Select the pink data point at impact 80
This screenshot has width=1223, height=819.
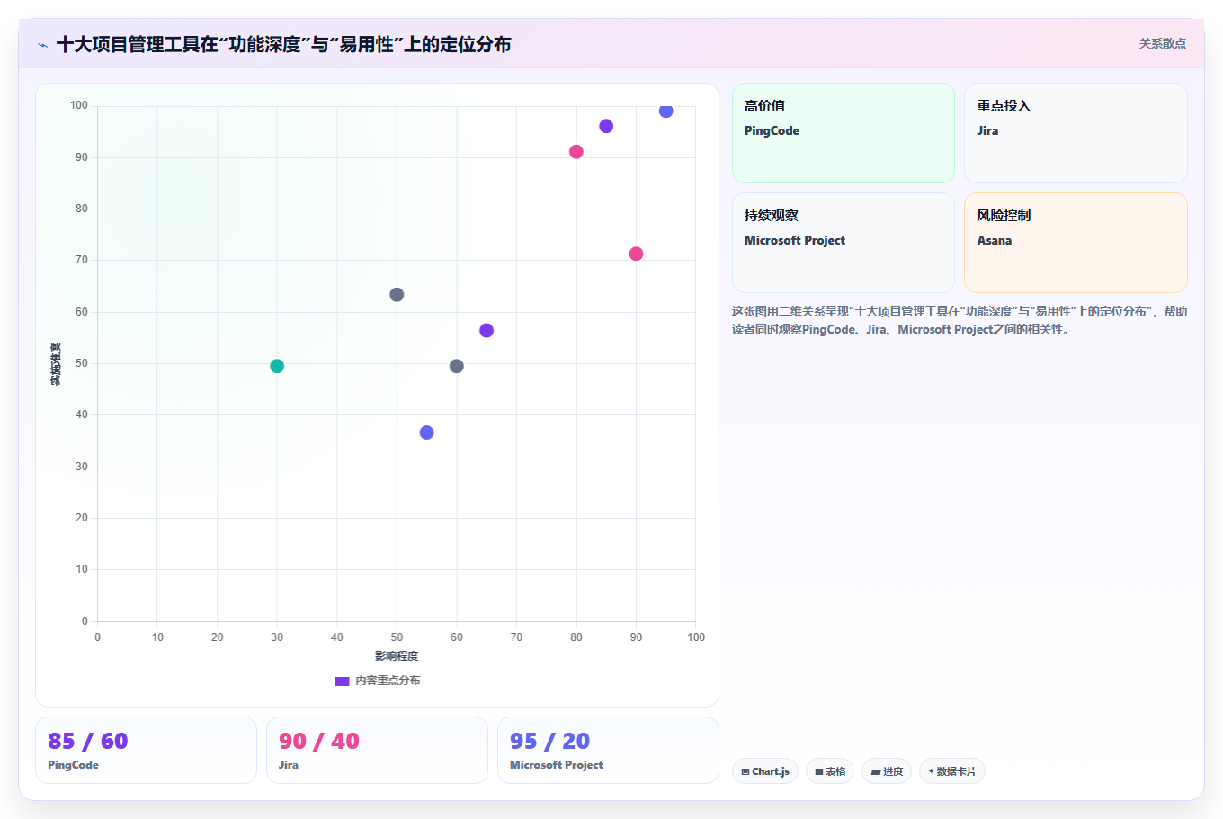pyautogui.click(x=576, y=152)
